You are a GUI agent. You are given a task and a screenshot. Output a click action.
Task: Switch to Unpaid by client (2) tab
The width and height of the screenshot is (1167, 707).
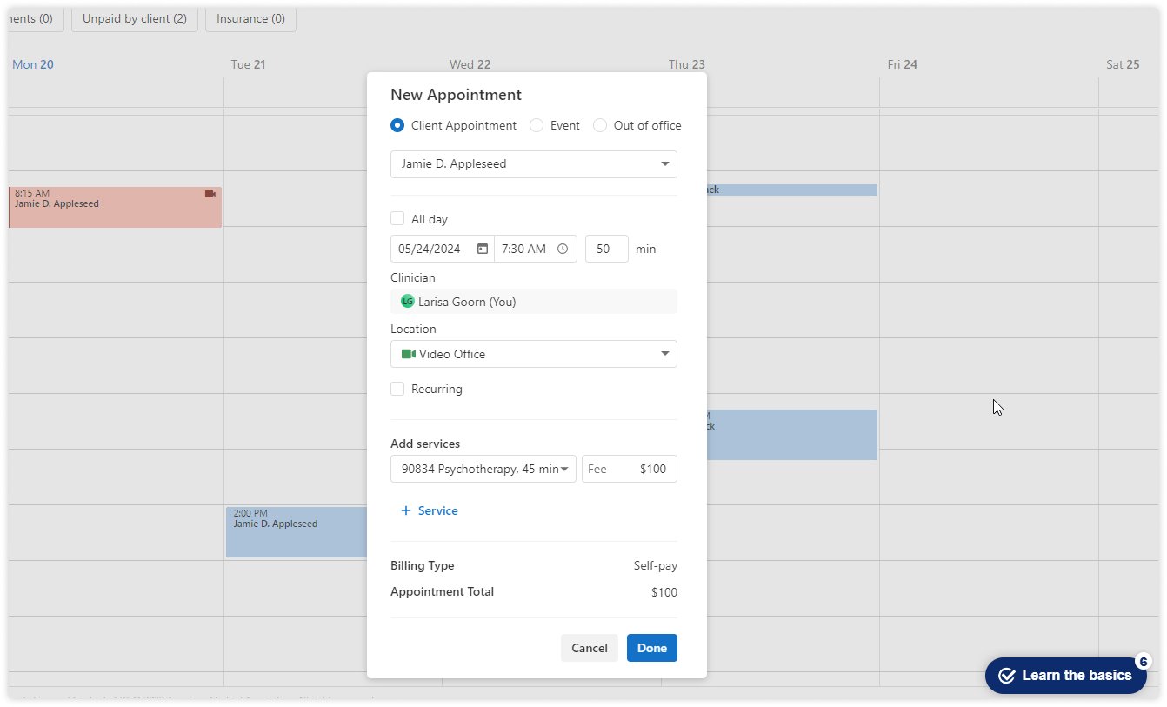[x=135, y=18]
